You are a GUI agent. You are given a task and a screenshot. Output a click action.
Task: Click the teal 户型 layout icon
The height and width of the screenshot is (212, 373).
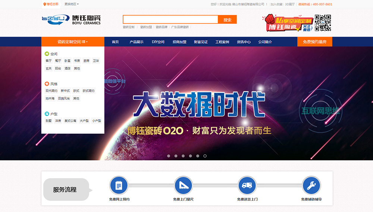coord(47,114)
